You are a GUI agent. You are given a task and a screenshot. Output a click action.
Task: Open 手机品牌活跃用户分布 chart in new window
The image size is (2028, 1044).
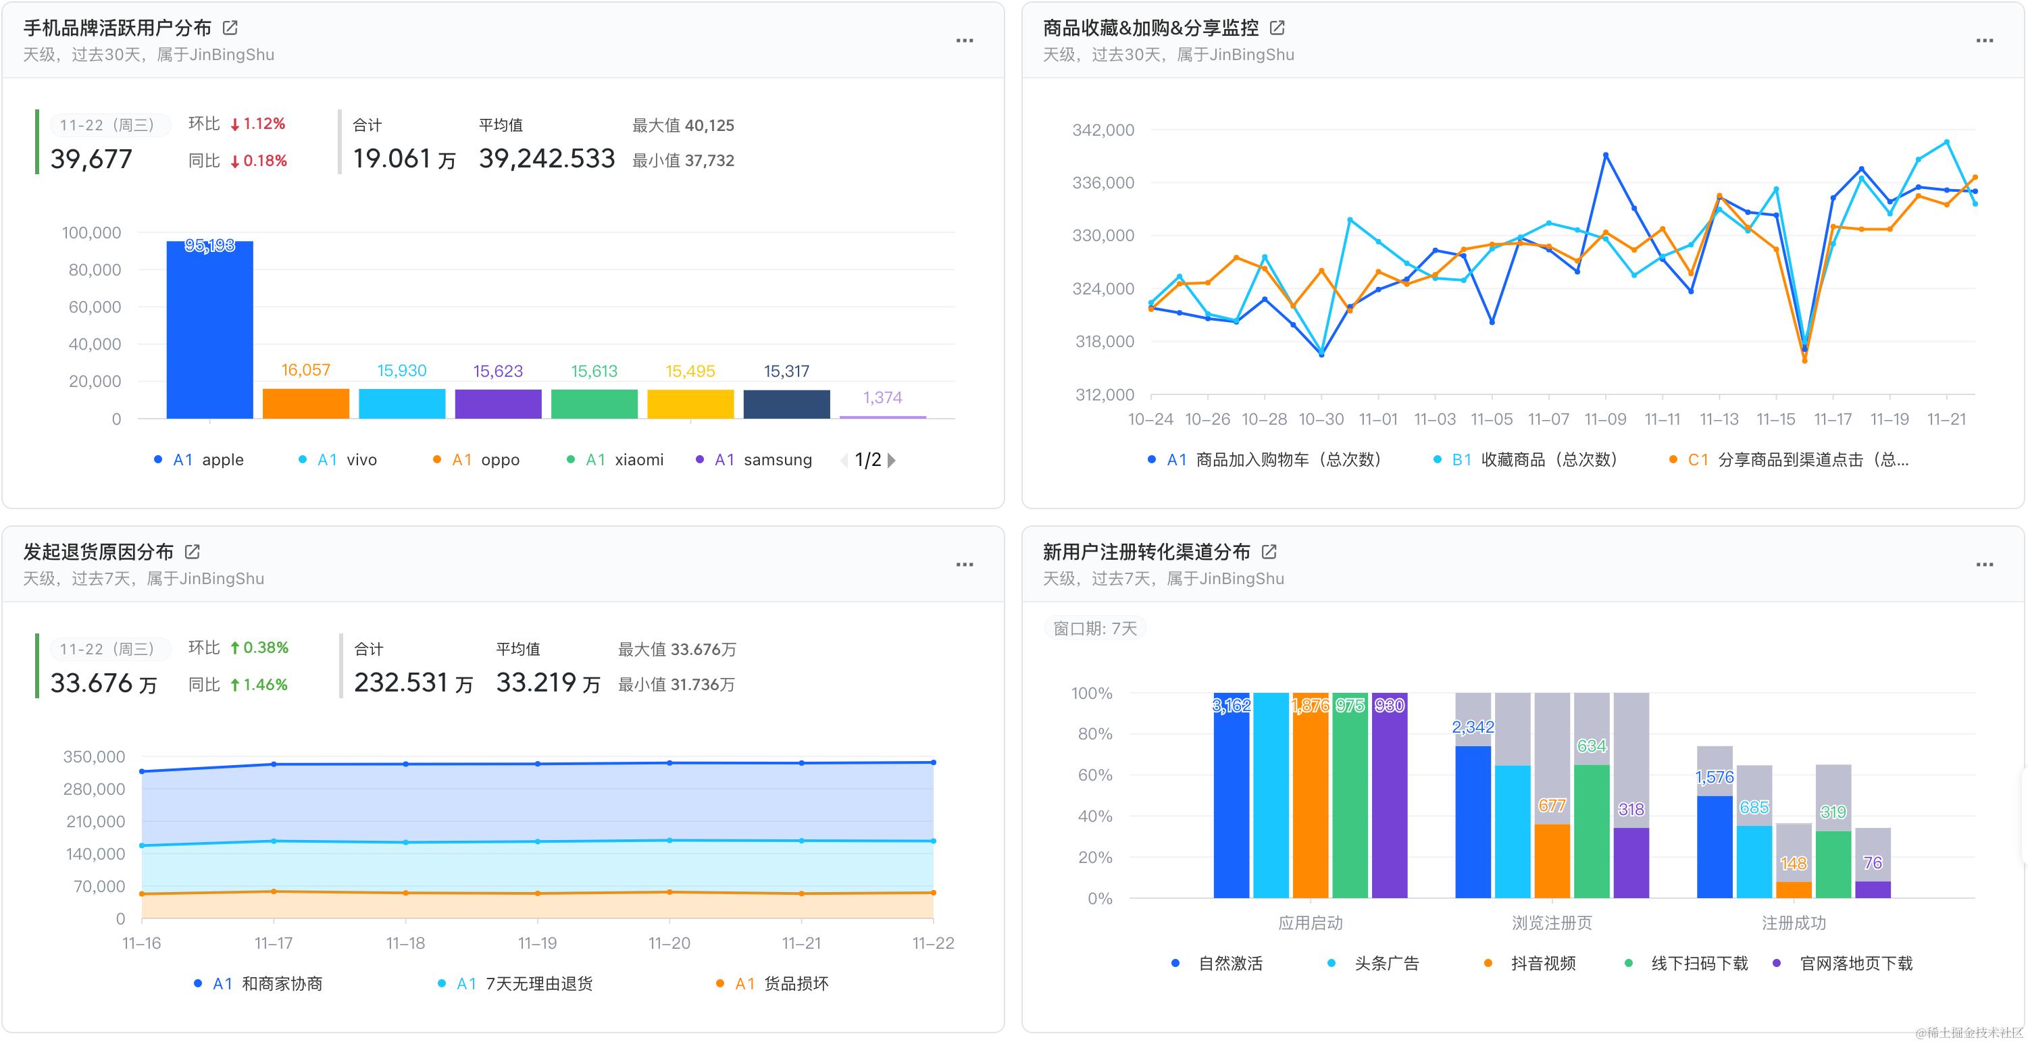[230, 28]
